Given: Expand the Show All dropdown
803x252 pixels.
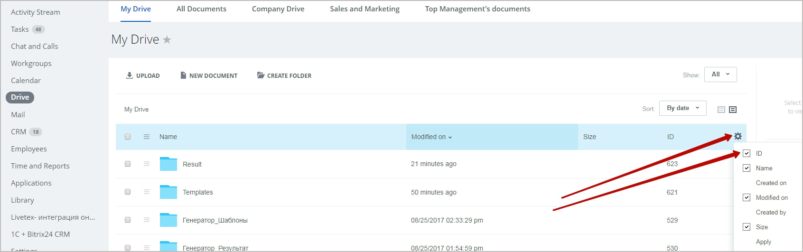Looking at the screenshot, I should [x=720, y=75].
